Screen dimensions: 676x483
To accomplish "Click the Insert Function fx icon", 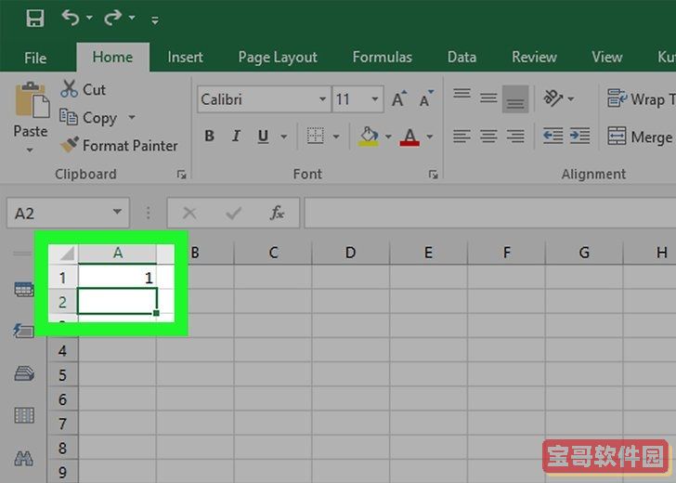I will click(278, 213).
